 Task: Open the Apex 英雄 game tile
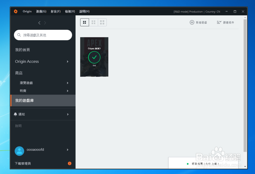[94, 57]
